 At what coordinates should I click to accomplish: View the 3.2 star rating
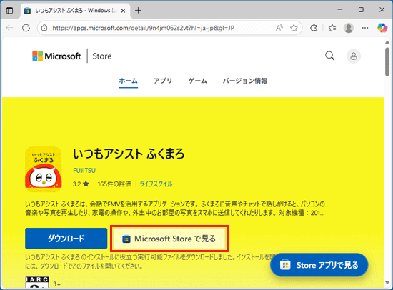pos(81,184)
